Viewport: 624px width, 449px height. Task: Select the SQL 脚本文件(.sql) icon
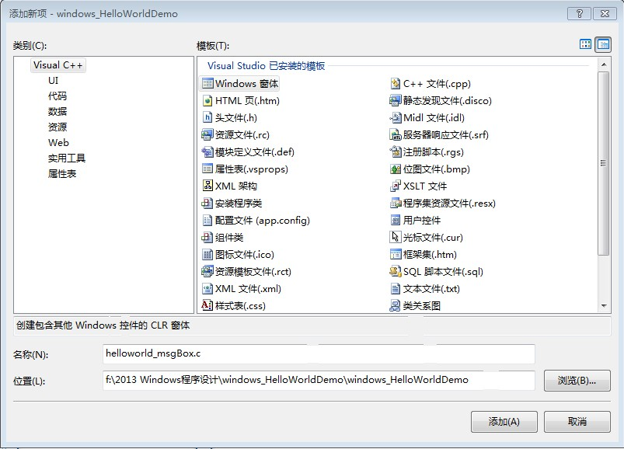pos(396,272)
